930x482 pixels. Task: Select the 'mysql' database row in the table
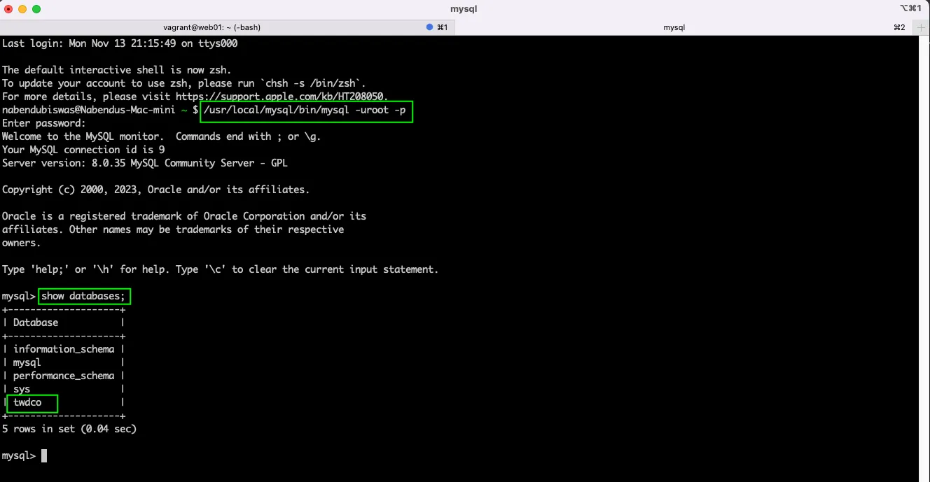[64, 362]
